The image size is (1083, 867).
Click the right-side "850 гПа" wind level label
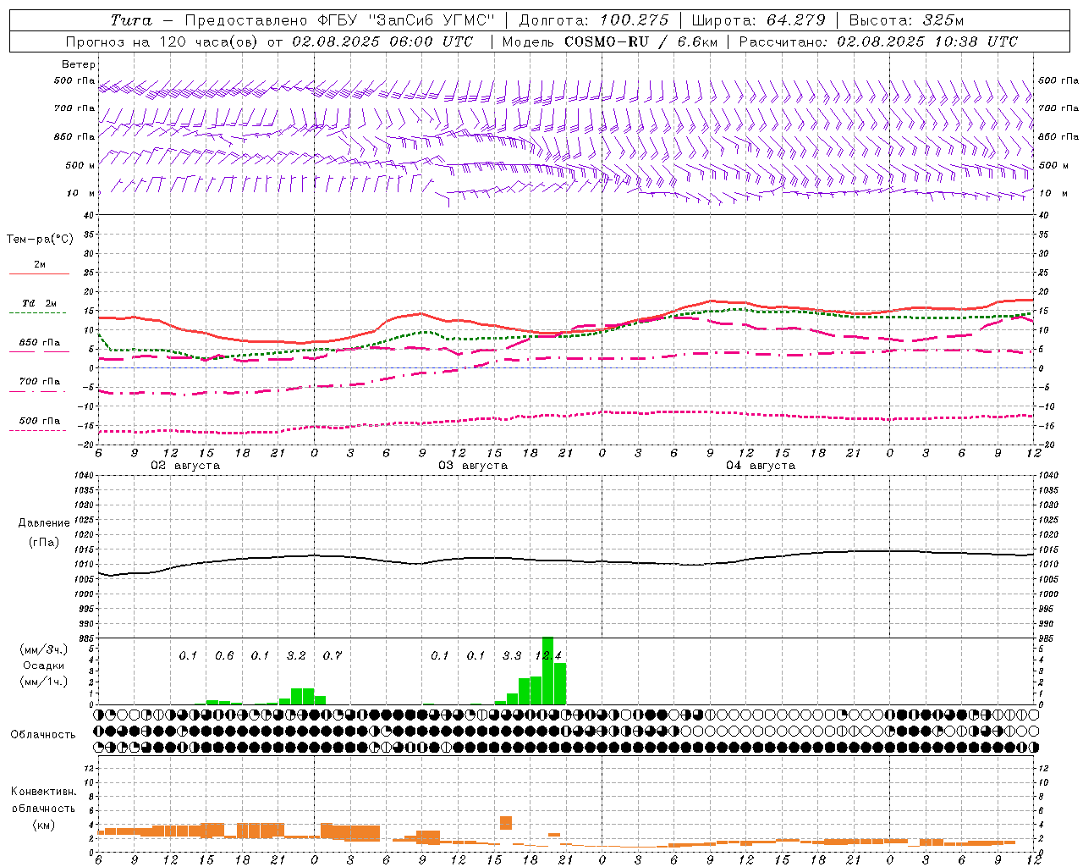pyautogui.click(x=1058, y=136)
